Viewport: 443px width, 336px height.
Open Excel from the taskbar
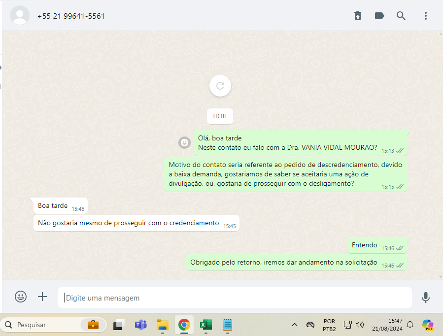coord(205,325)
